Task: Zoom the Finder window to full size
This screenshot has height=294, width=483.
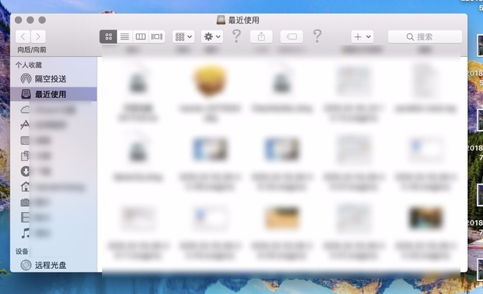Action: pos(42,20)
